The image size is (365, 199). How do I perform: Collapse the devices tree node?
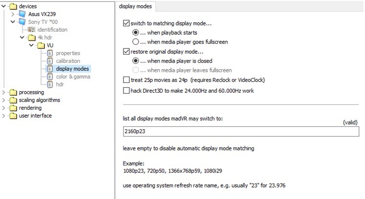pos(3,6)
